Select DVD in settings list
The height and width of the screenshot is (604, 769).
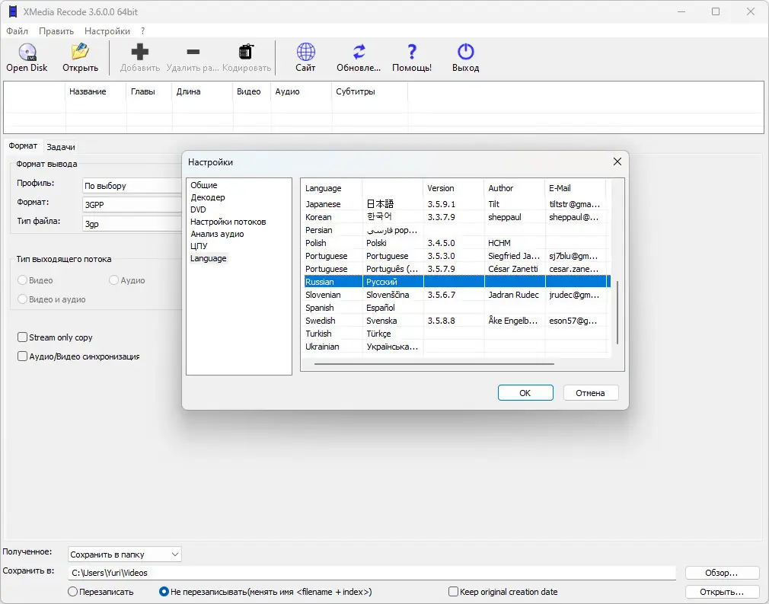(x=198, y=209)
